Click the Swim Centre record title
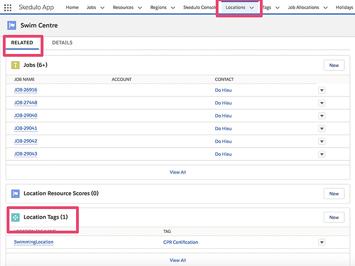 click(39, 25)
